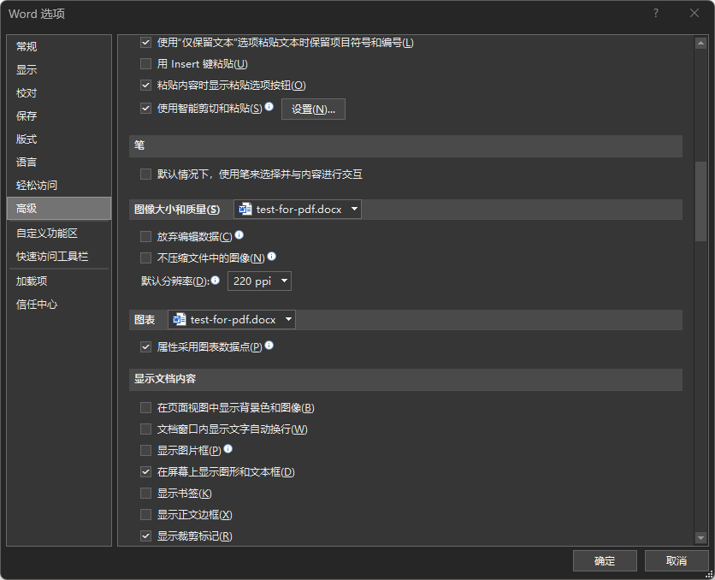Check 放弃编辑数据 option
This screenshot has width=715, height=580.
coord(145,237)
